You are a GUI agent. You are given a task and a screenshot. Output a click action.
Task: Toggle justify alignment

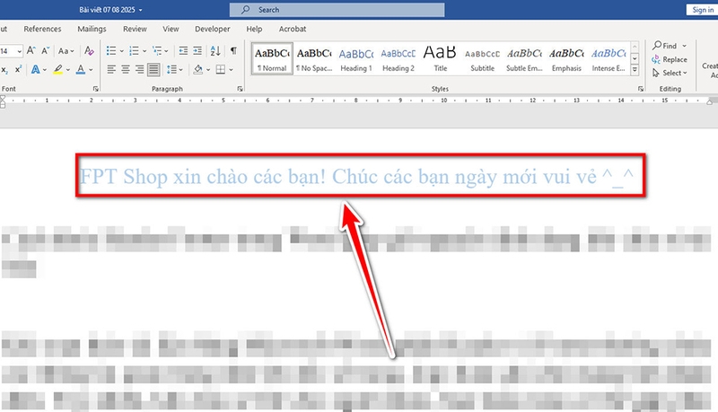(153, 70)
